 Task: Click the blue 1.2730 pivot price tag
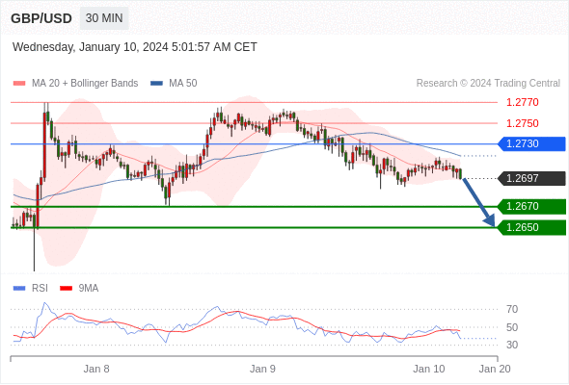pyautogui.click(x=531, y=143)
